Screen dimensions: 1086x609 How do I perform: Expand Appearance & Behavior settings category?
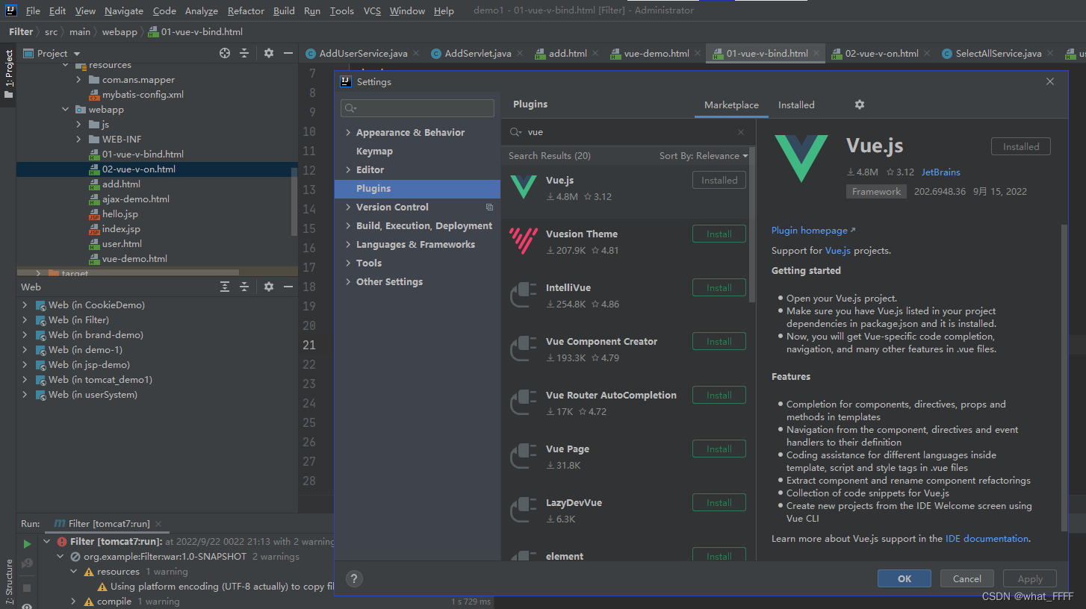pyautogui.click(x=348, y=133)
